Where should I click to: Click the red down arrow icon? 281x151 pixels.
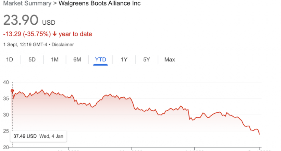(55, 34)
